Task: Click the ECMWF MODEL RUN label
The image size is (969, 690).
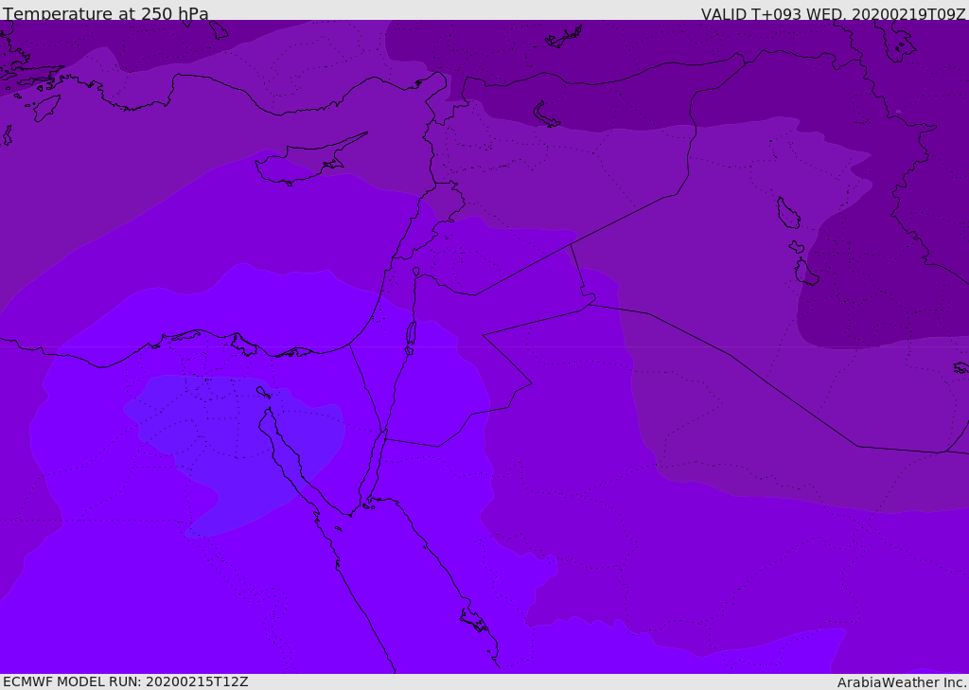Action: pyautogui.click(x=125, y=681)
